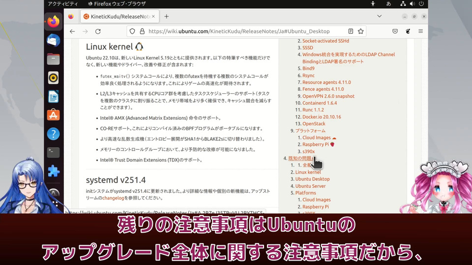The width and height of the screenshot is (472, 265).
Task: Open Save to Pocket button
Action: point(395,31)
